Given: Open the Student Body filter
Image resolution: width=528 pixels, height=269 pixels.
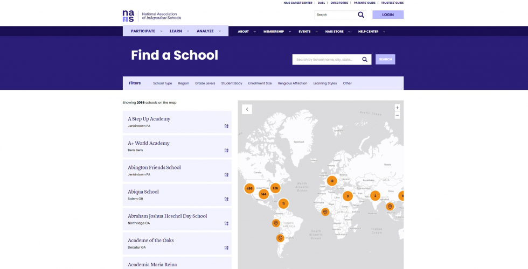Looking at the screenshot, I should pyautogui.click(x=232, y=83).
